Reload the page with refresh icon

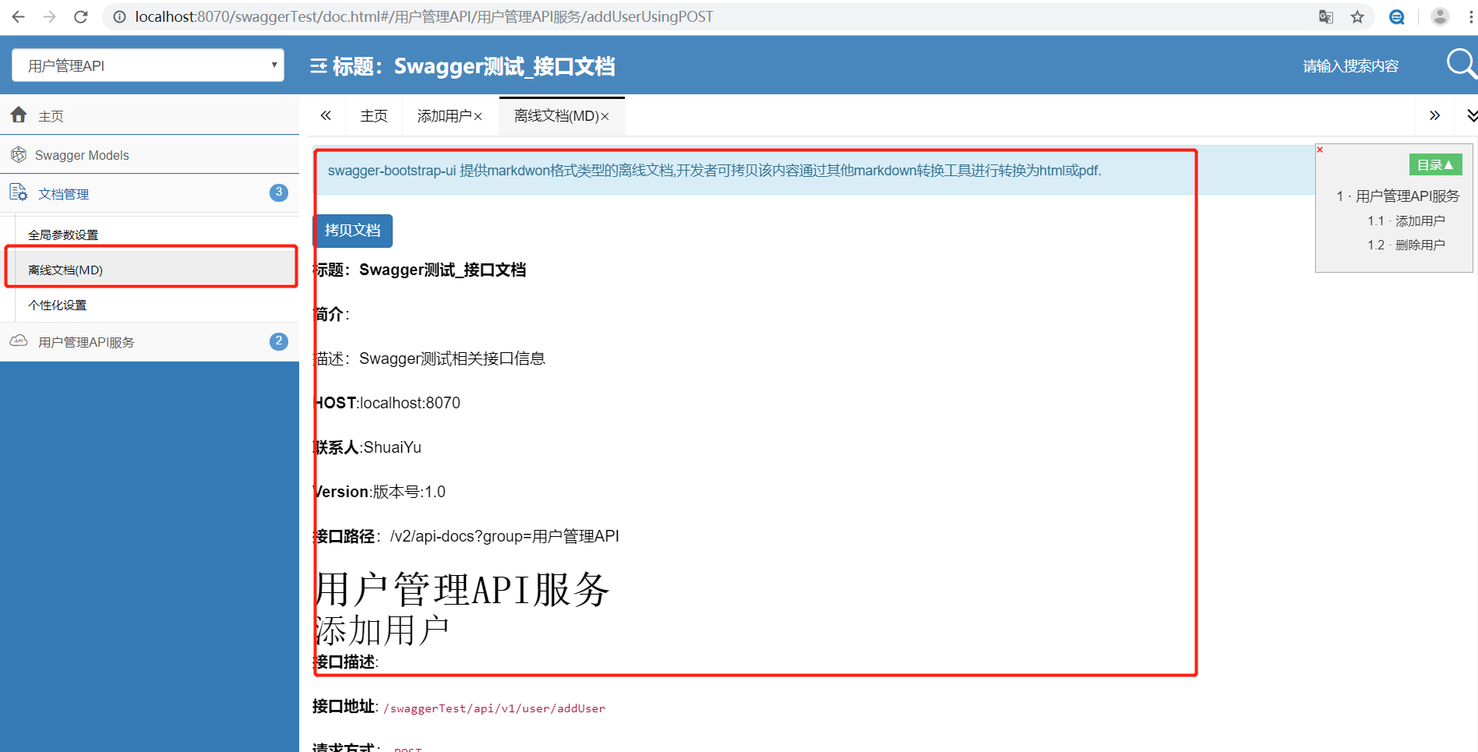coord(80,16)
